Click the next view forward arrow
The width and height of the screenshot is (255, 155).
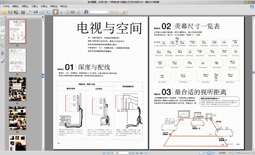coord(146,153)
